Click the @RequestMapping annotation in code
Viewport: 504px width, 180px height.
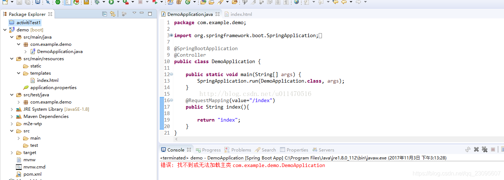click(207, 100)
